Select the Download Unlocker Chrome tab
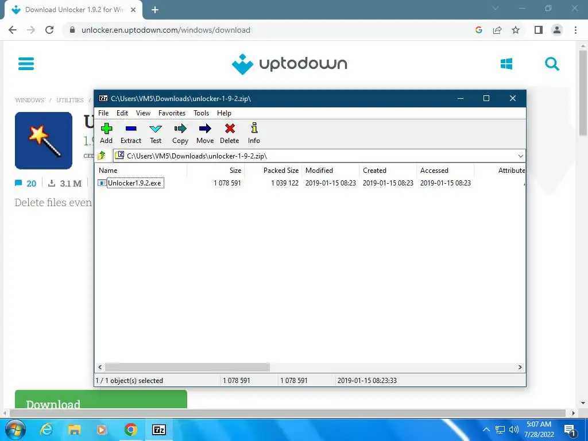Screen dimensions: 588x441 click(x=73, y=10)
